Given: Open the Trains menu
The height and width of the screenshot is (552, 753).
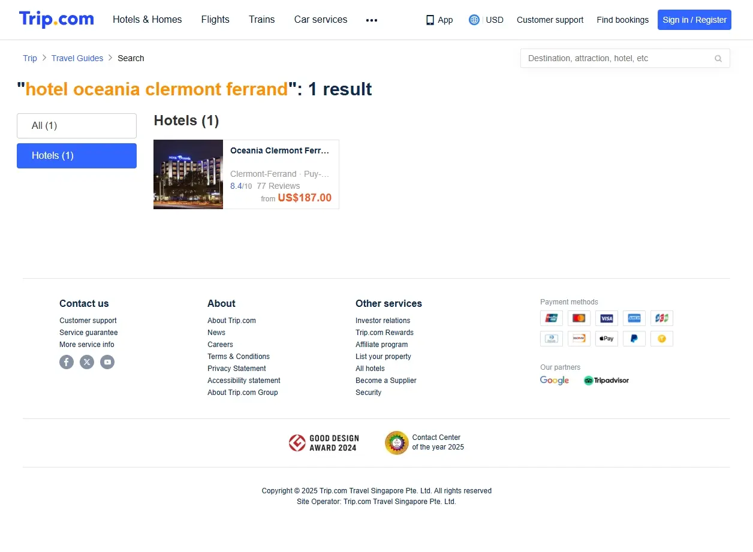Looking at the screenshot, I should (262, 20).
